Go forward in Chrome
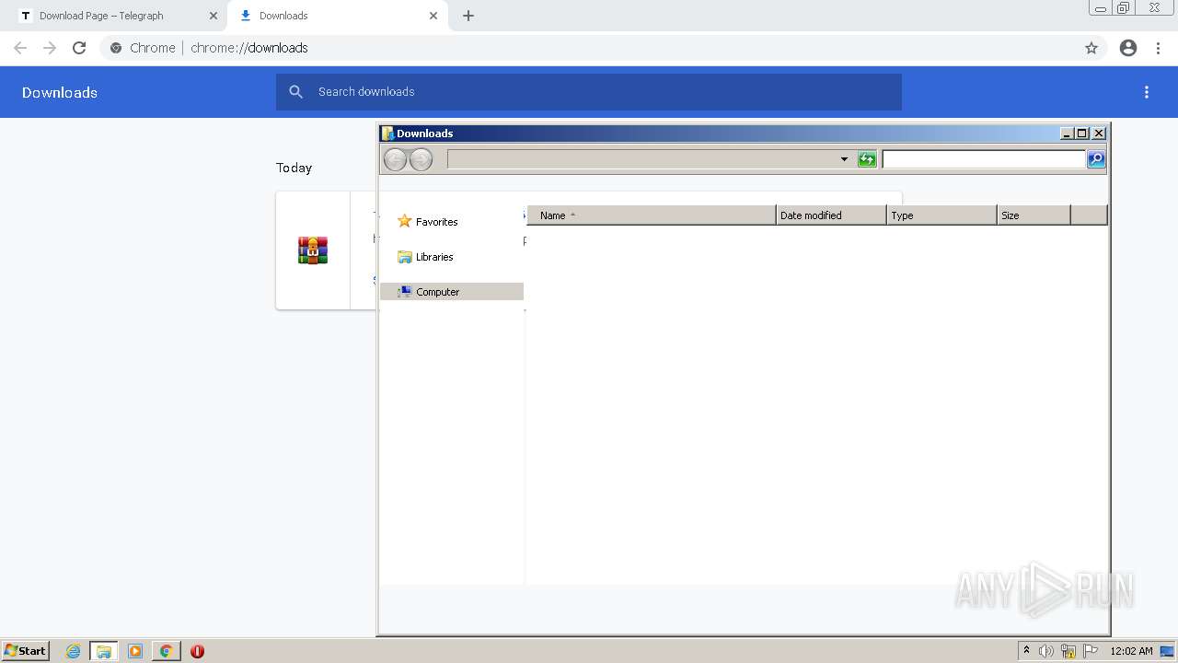 click(50, 48)
